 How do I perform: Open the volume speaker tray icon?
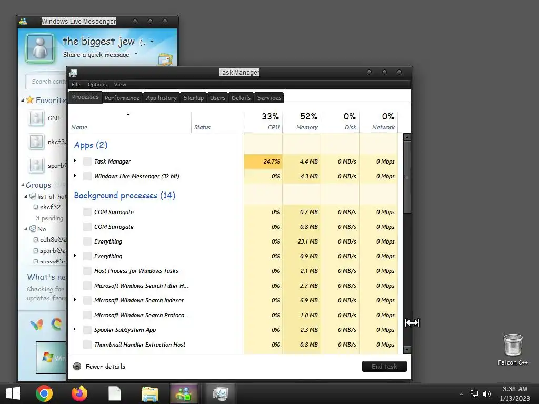(487, 394)
